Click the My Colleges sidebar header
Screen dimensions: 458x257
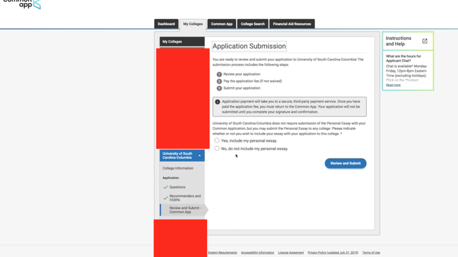pyautogui.click(x=182, y=42)
